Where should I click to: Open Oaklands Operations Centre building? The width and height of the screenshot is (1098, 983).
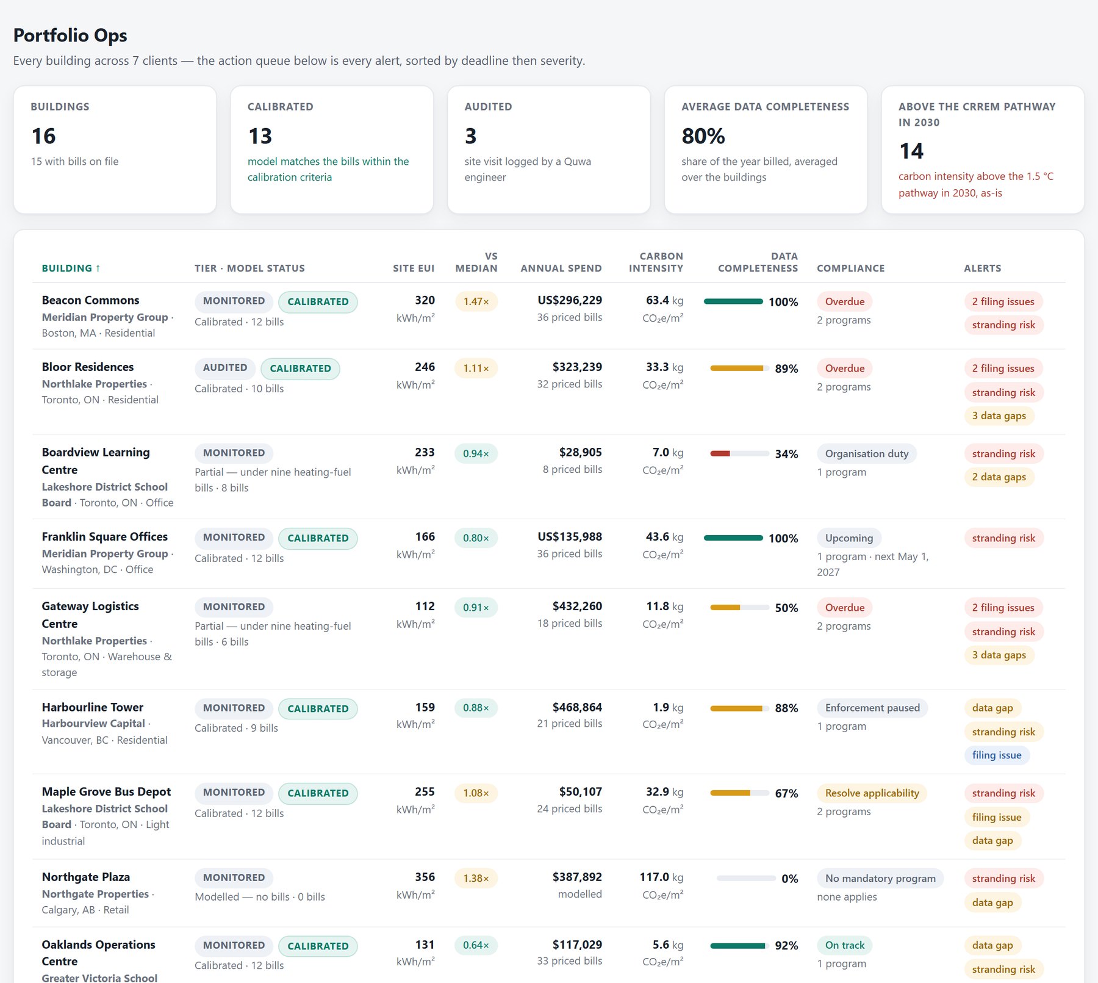point(98,952)
